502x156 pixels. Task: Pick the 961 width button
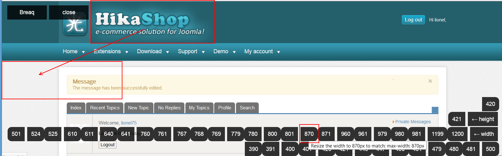(x=363, y=134)
